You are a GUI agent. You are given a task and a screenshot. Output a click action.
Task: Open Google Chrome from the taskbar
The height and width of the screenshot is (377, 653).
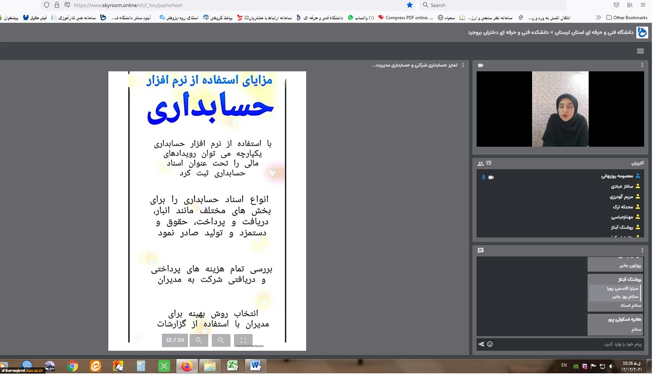pos(72,366)
